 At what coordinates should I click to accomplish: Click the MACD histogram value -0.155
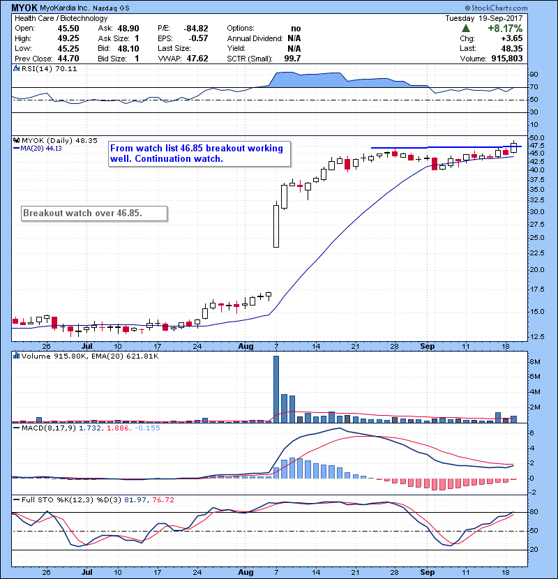[x=147, y=428]
